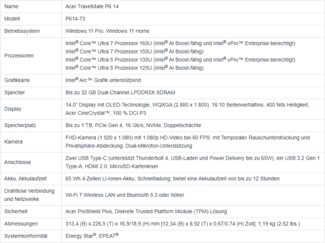The width and height of the screenshot is (325, 243).
Task: Click the Grafikkarte row label
Action: [17, 81]
